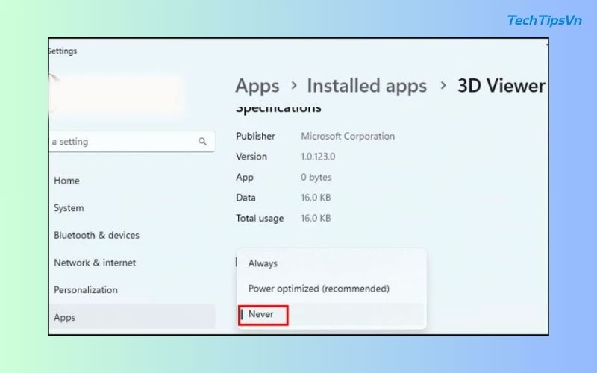The image size is (597, 373).
Task: Click the Settings window title
Action: 63,51
